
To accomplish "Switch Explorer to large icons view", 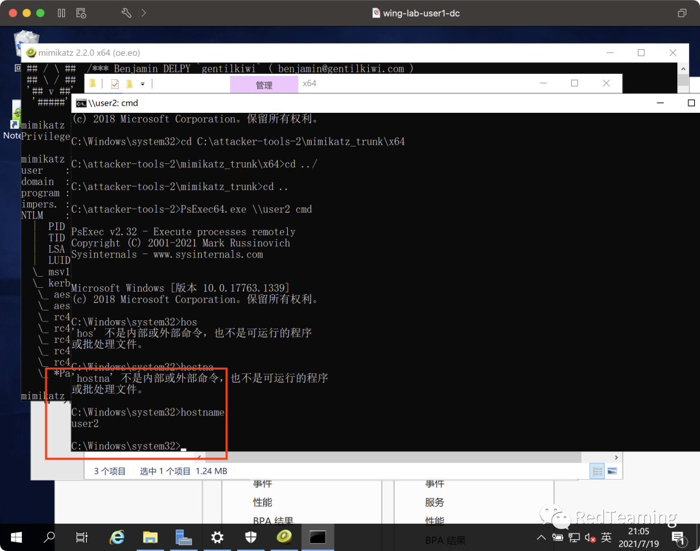I will click(612, 471).
